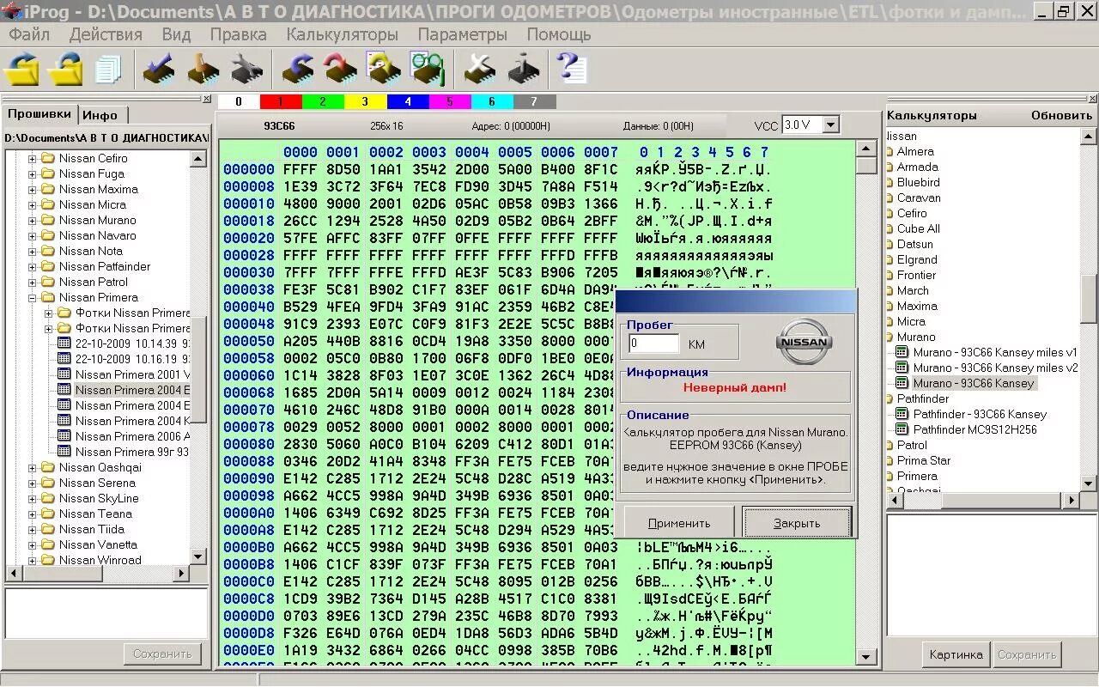Open the Файл menu
This screenshot has height=687, width=1099.
point(29,34)
